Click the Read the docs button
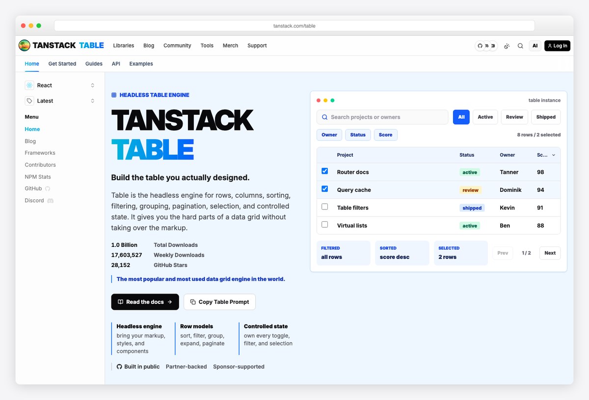Screen dimensions: 589x400 click(145, 302)
